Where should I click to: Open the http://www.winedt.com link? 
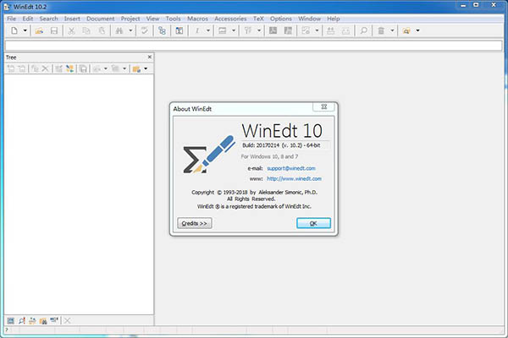tap(294, 178)
